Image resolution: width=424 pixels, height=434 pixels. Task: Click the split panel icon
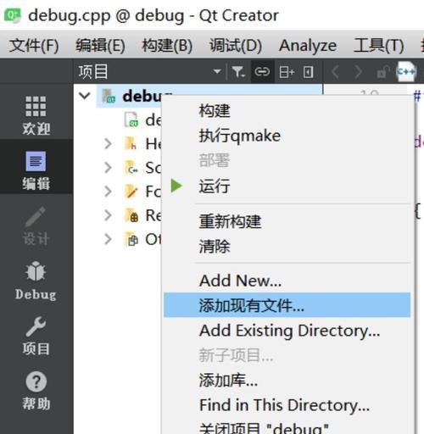(287, 72)
